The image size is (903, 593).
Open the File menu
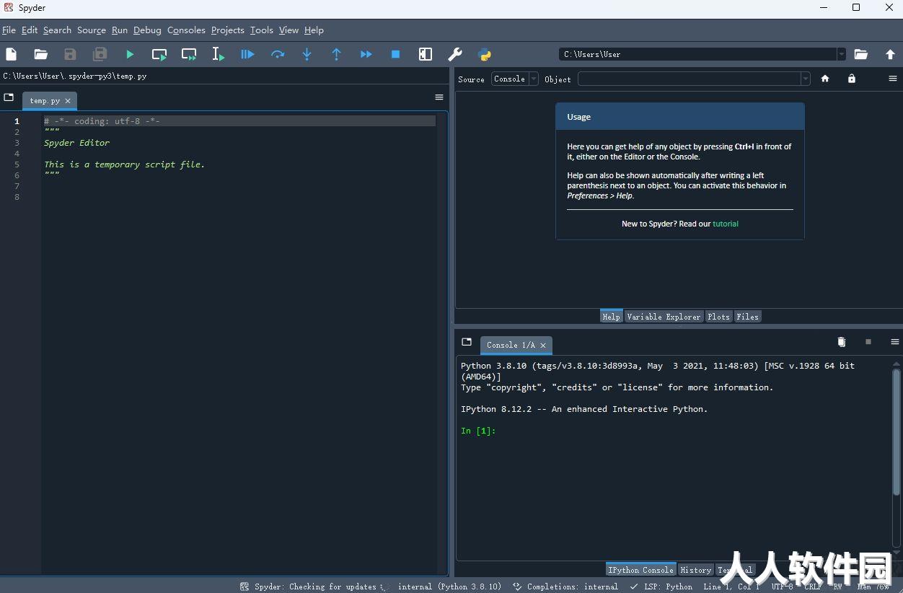[x=9, y=30]
